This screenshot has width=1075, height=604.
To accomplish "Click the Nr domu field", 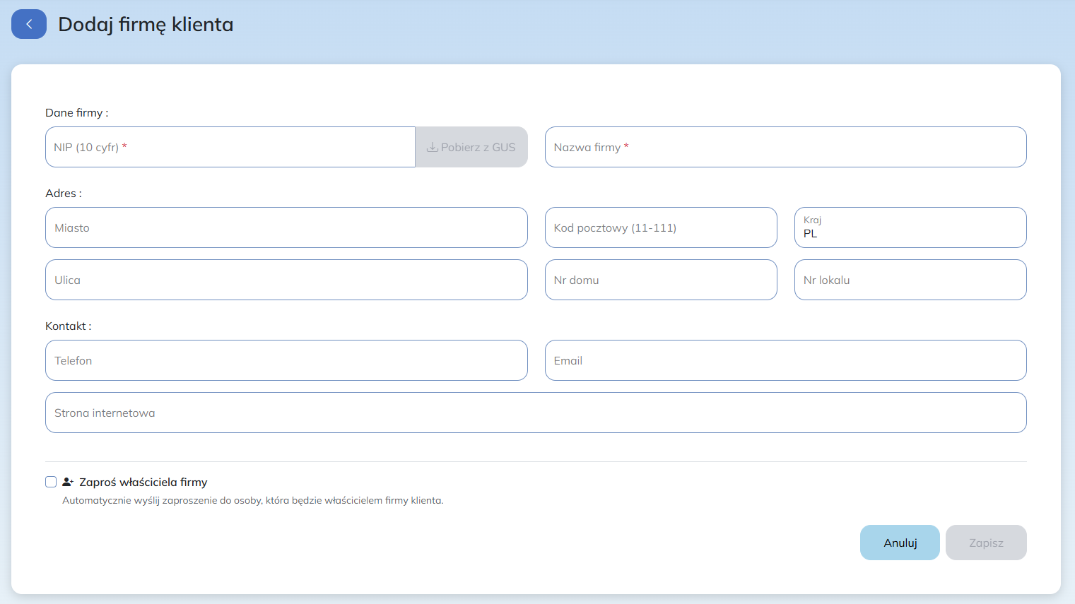I will pos(660,280).
